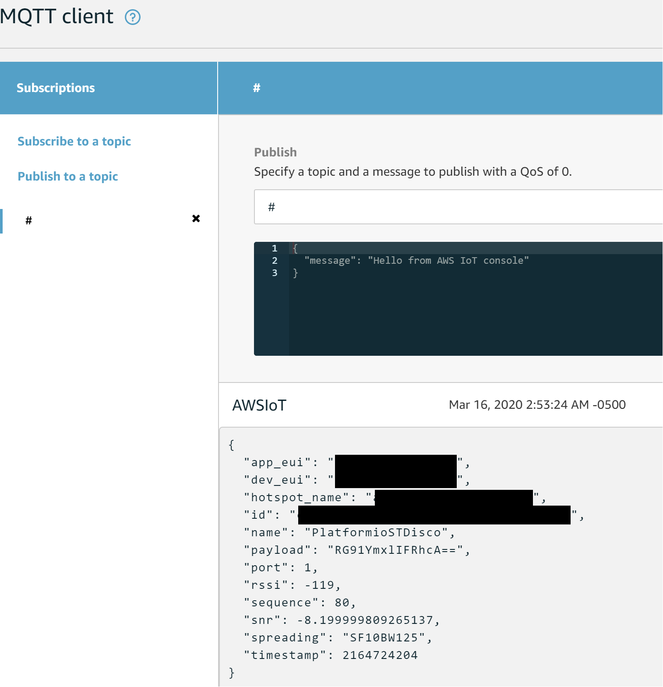Open the Subscribe to a topic link
Image resolution: width=663 pixels, height=687 pixels.
(x=74, y=142)
